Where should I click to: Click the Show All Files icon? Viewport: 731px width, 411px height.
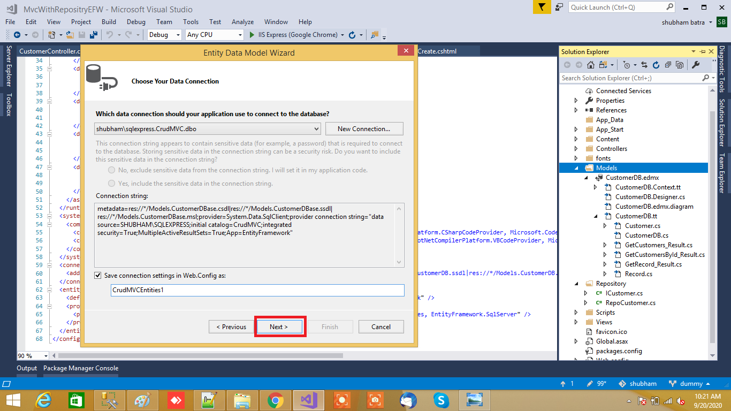tap(680, 65)
